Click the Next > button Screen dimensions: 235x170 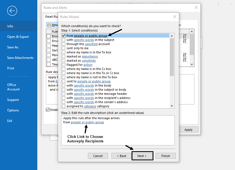point(142,156)
